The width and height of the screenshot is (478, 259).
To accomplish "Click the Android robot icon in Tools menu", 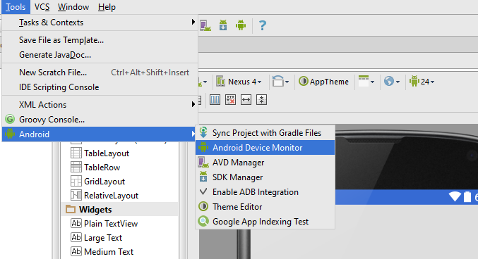I will (10, 134).
